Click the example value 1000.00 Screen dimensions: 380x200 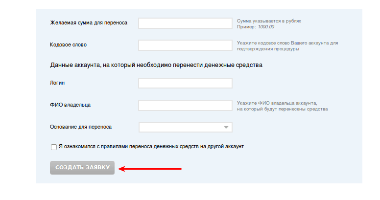pos(266,27)
